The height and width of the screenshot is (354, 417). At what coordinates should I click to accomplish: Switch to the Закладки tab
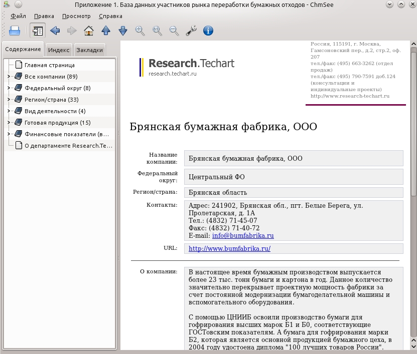click(x=90, y=50)
